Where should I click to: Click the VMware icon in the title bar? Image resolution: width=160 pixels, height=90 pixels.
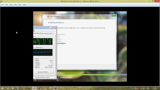point(1,1)
